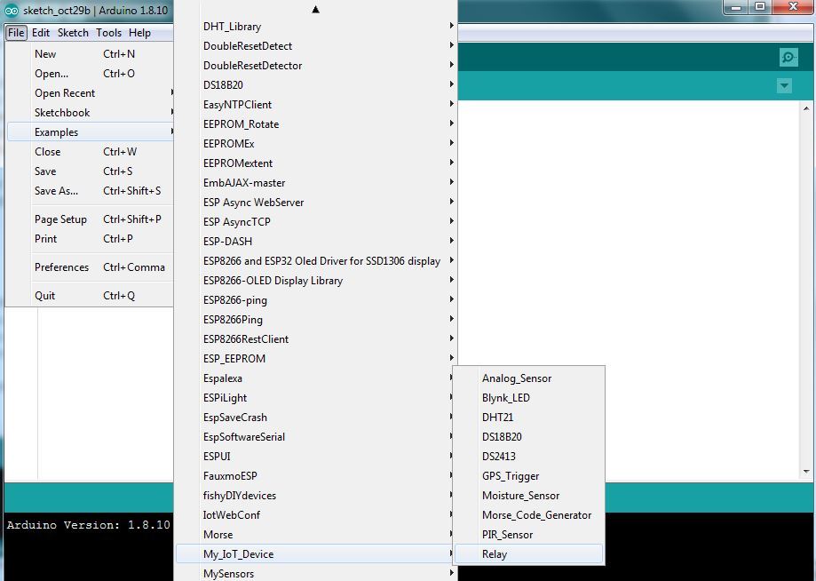Load the GPS_Trigger example

click(528, 476)
